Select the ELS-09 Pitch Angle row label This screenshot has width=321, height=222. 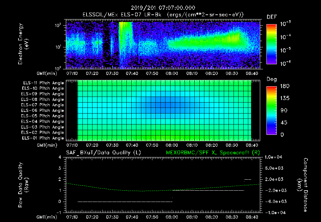click(x=43, y=94)
